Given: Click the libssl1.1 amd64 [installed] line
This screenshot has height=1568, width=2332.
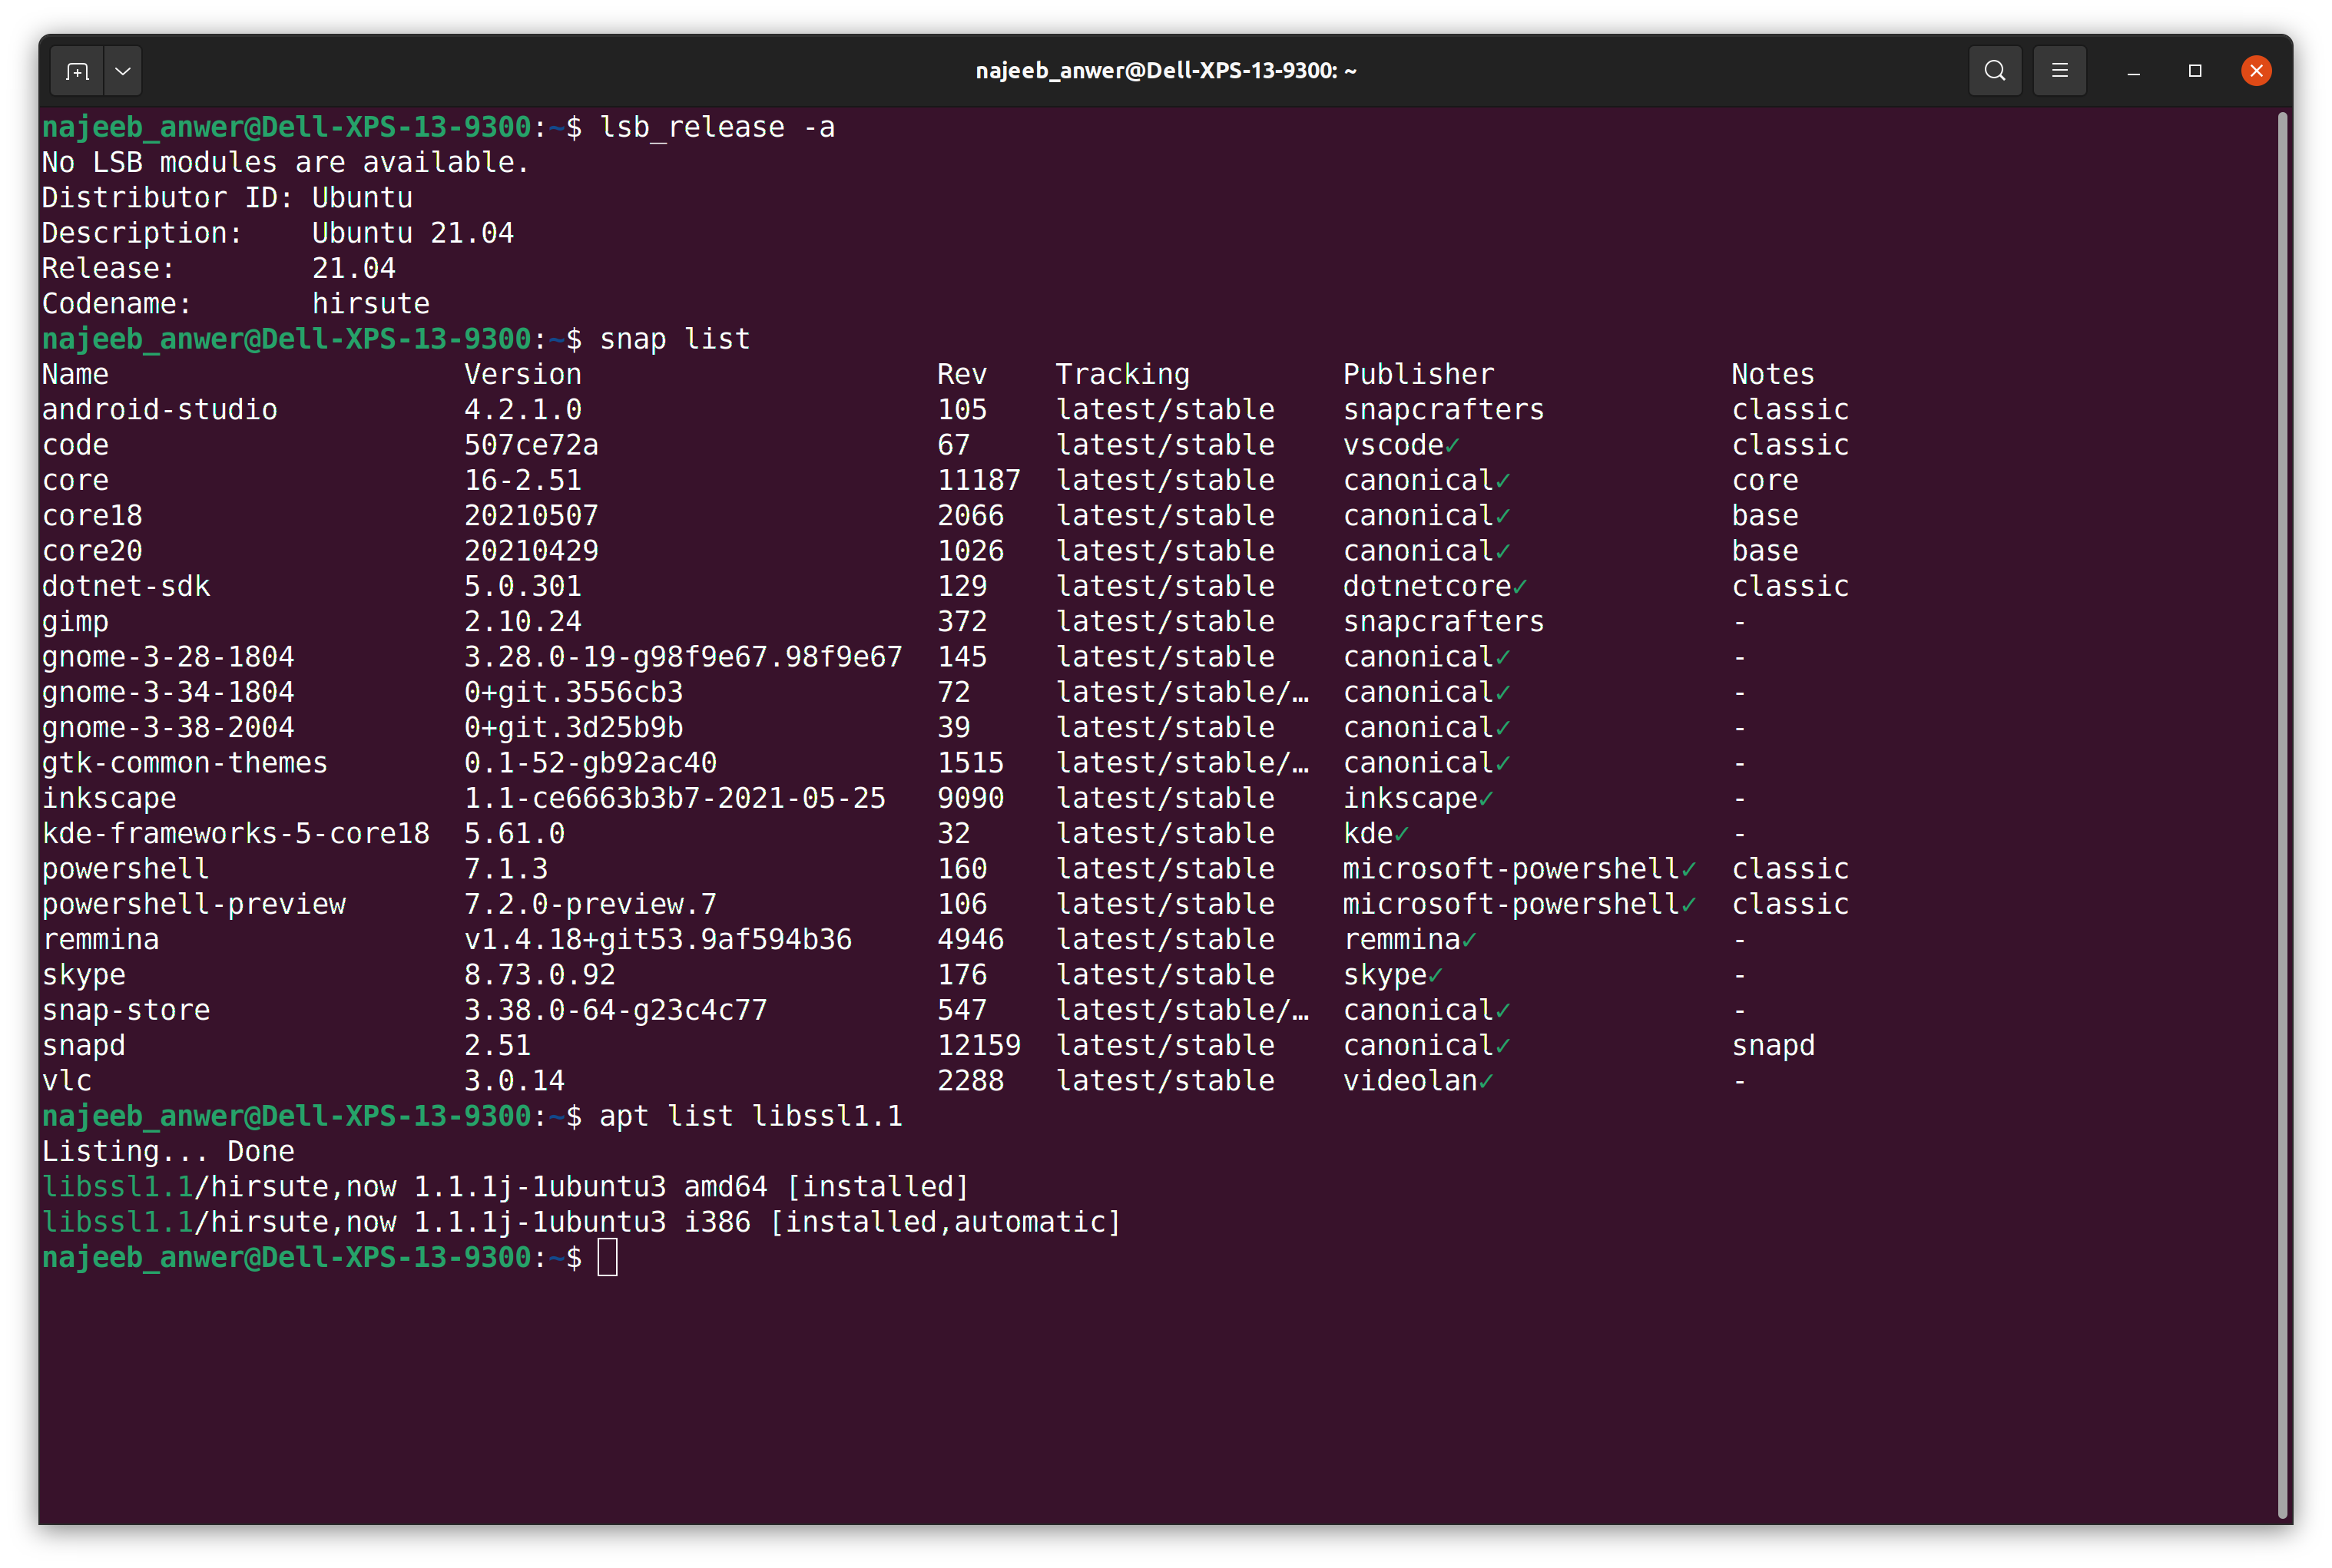Looking at the screenshot, I should coord(505,1187).
